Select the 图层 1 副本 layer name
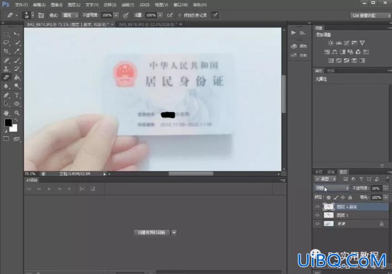Image resolution: width=392 pixels, height=274 pixels. 347,207
